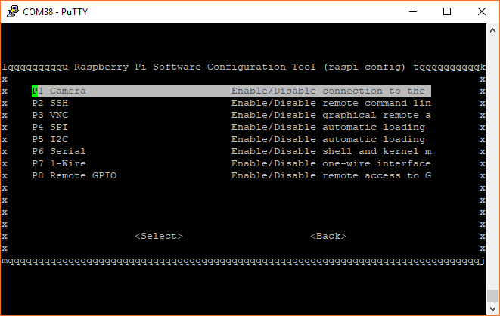The width and height of the screenshot is (500, 316).
Task: Close the COM38 PuTTY window
Action: 482,12
